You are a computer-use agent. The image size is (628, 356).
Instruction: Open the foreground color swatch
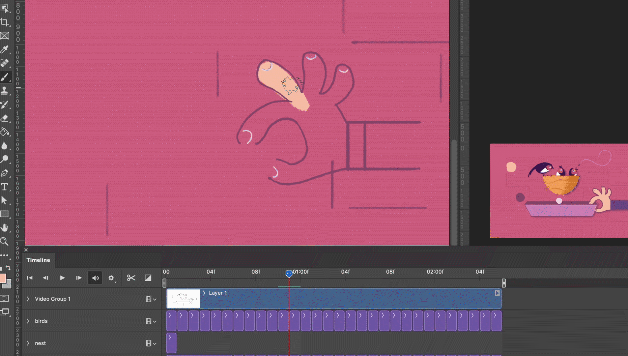(3, 278)
